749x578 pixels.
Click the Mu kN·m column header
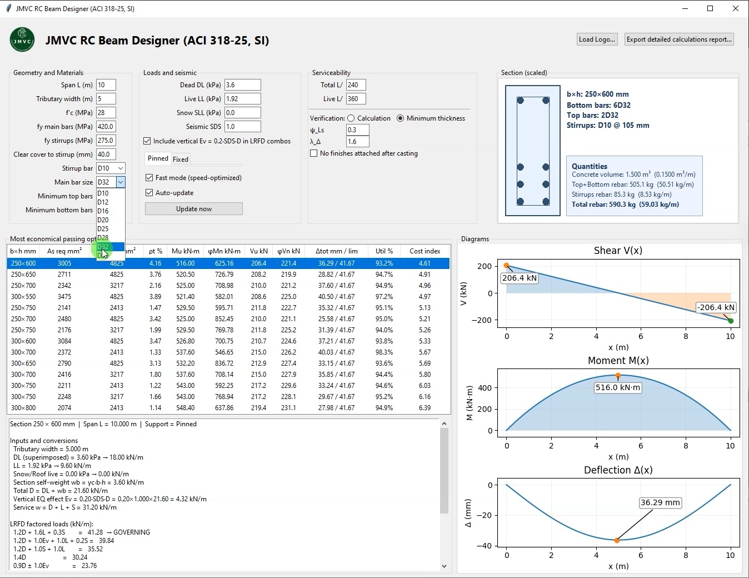[x=186, y=251]
